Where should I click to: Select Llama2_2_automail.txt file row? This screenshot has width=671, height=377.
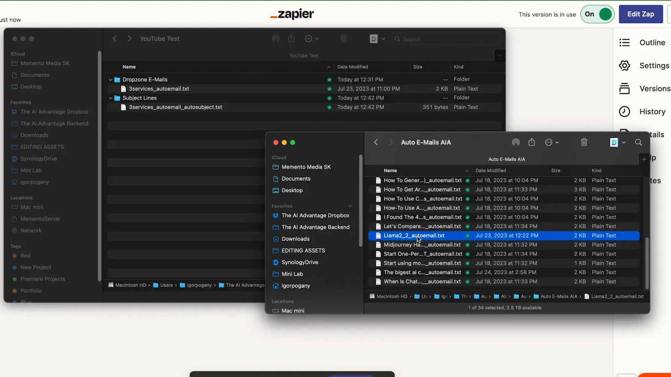click(x=504, y=236)
